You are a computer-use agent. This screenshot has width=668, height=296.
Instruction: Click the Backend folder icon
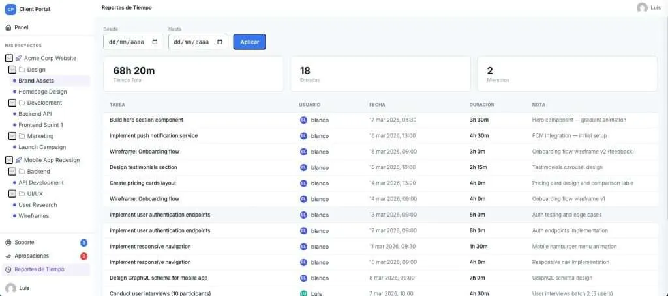pos(22,172)
